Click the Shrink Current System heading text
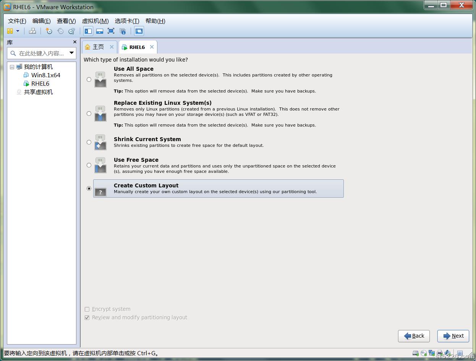Image resolution: width=476 pixels, height=361 pixels. (147, 139)
